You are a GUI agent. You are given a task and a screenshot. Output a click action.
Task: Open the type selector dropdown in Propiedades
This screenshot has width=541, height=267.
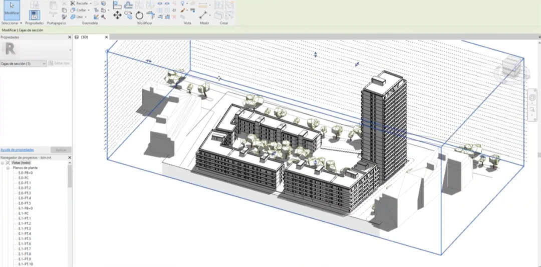pyautogui.click(x=71, y=50)
